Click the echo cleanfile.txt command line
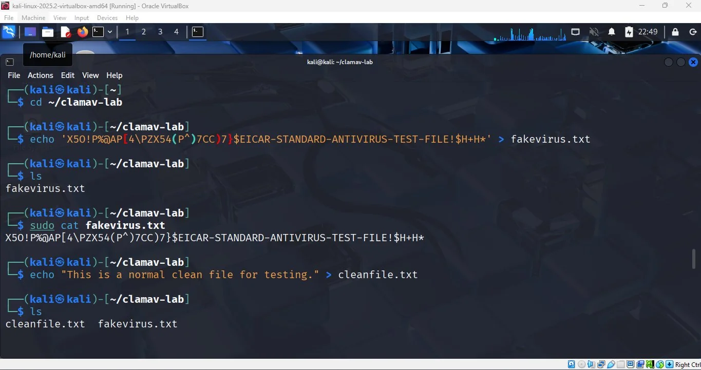The image size is (701, 370). click(224, 275)
